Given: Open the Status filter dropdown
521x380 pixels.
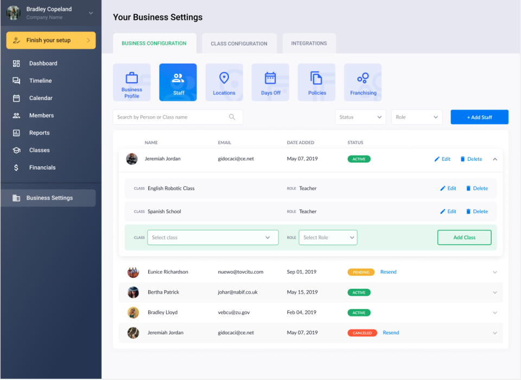Looking at the screenshot, I should pos(360,117).
